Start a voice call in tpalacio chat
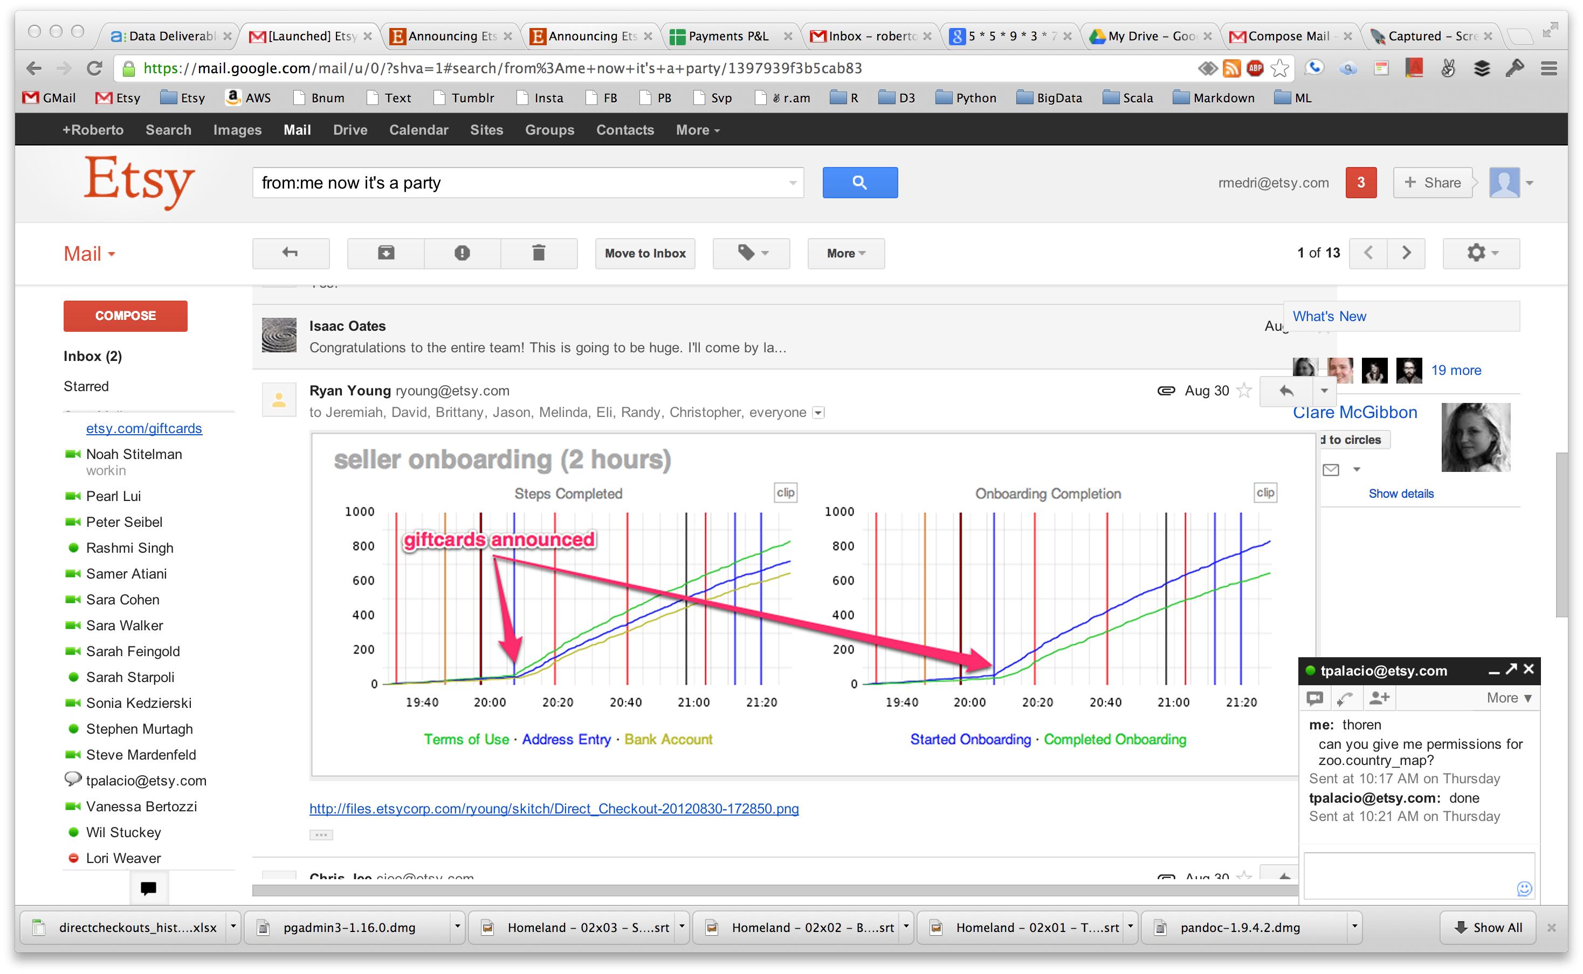Image resolution: width=1583 pixels, height=974 pixels. [1345, 698]
